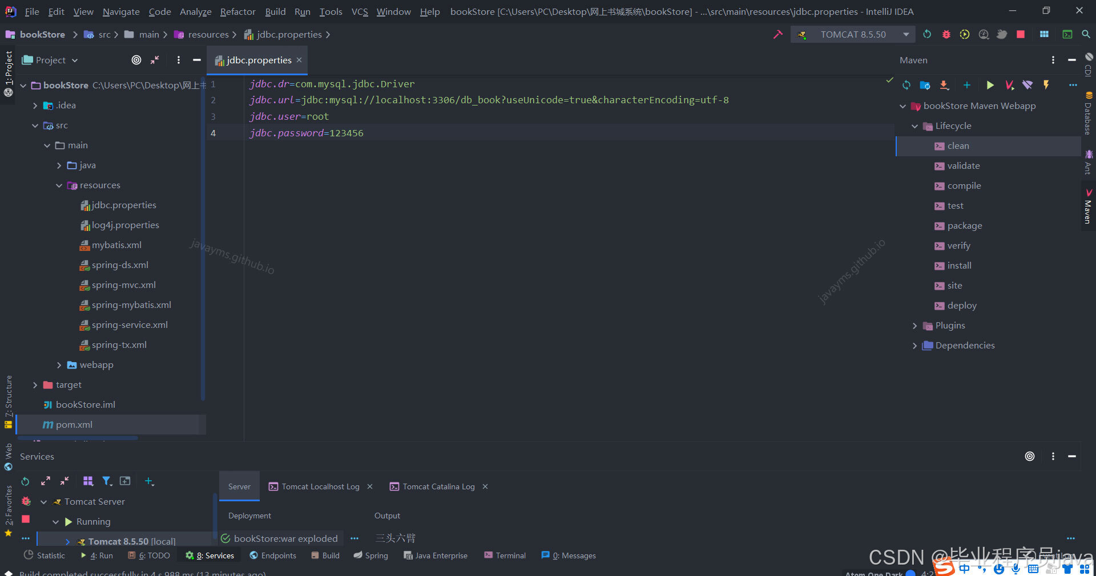Click the Debug bug icon in the toolbar
Screen dimensions: 1096x576
point(946,35)
